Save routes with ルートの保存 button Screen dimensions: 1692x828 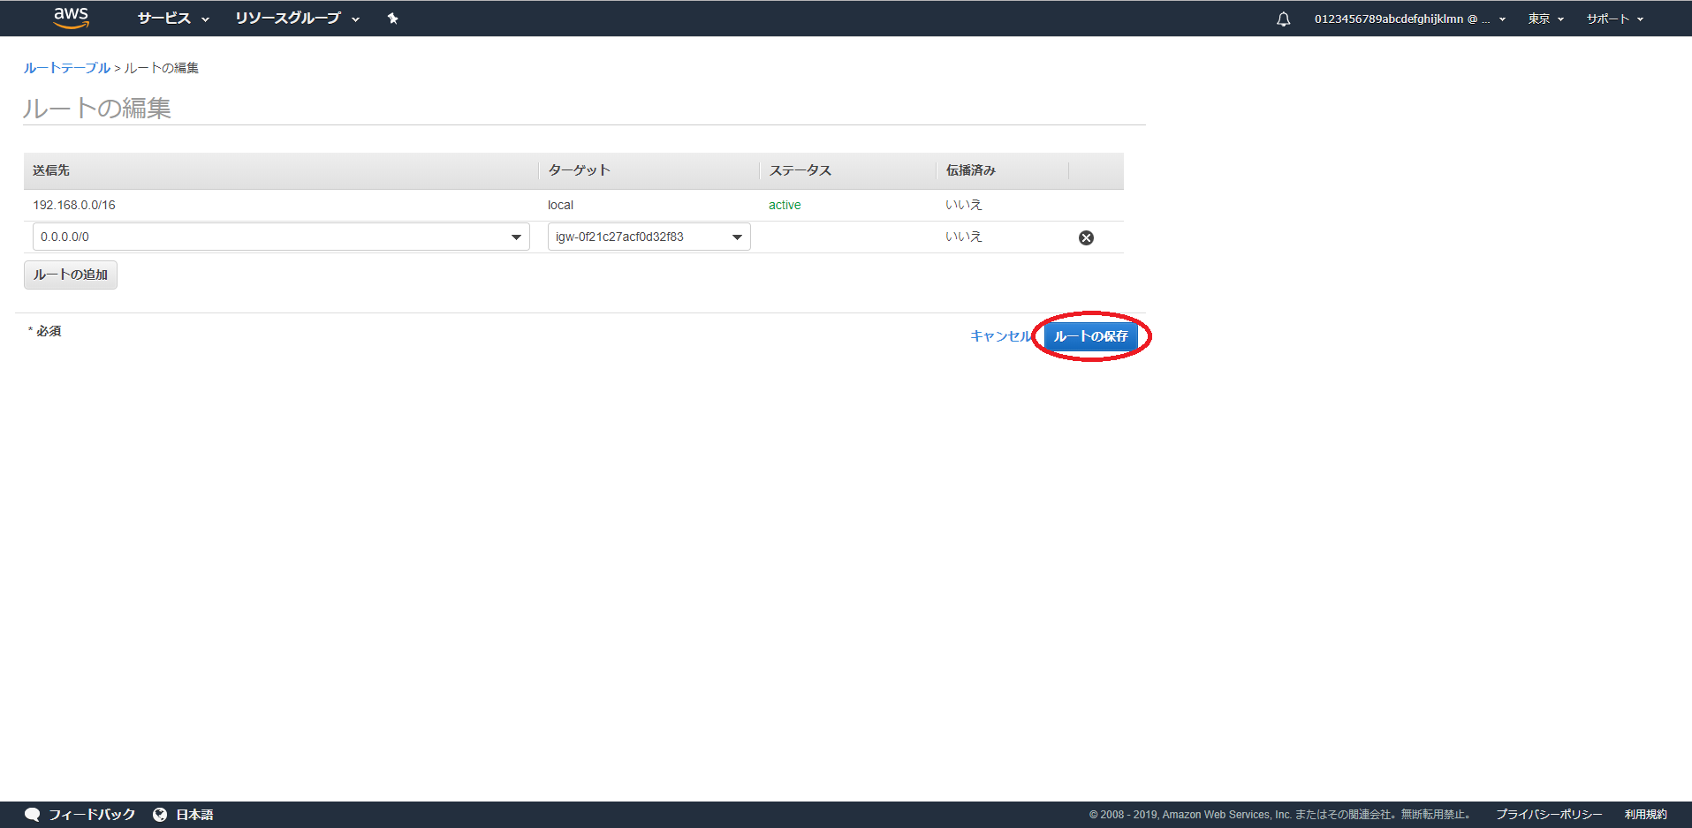tap(1090, 336)
